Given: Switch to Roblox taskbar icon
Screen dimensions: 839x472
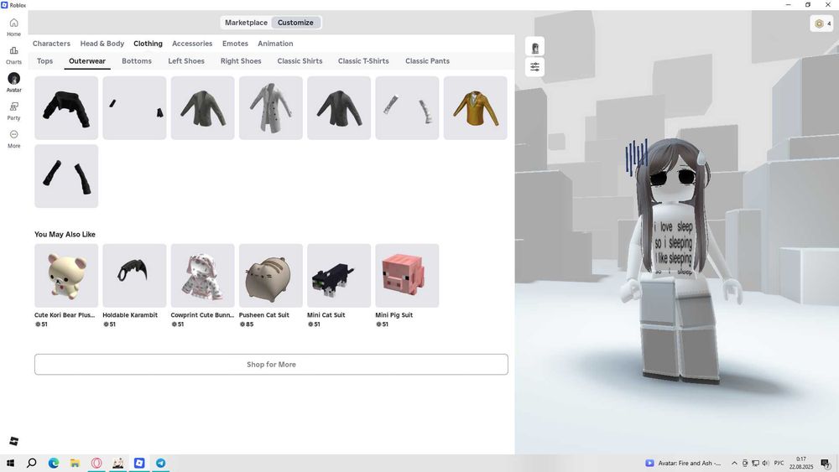Looking at the screenshot, I should click(139, 463).
